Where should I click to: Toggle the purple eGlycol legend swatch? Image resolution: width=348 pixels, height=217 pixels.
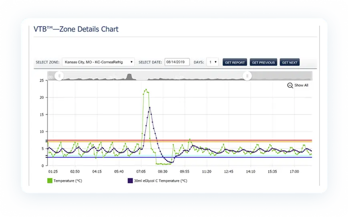[x=130, y=180]
